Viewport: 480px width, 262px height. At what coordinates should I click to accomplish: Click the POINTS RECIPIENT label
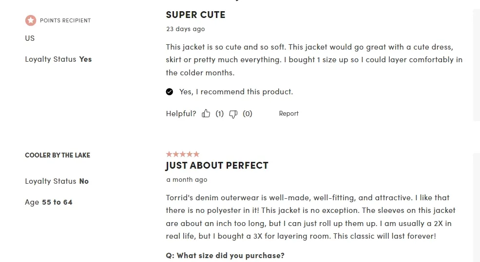(65, 20)
